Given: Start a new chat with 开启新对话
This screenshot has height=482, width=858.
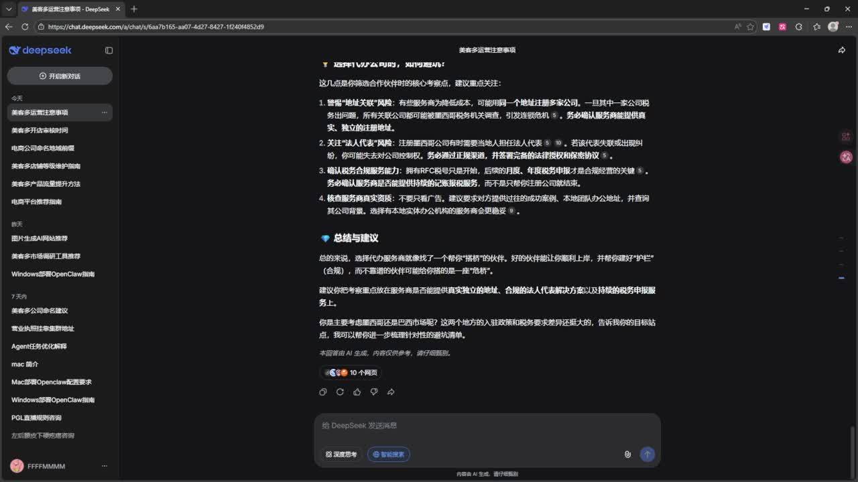Looking at the screenshot, I should tap(60, 76).
